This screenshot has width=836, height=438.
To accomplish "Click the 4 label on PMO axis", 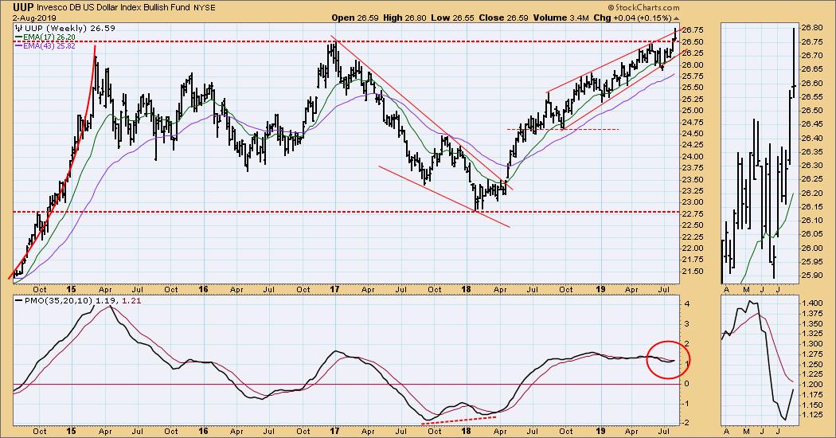I will coord(687,303).
